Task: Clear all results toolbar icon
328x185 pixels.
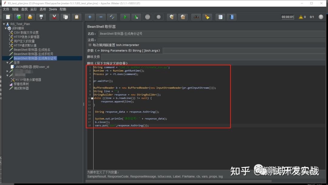Action: [x=183, y=17]
